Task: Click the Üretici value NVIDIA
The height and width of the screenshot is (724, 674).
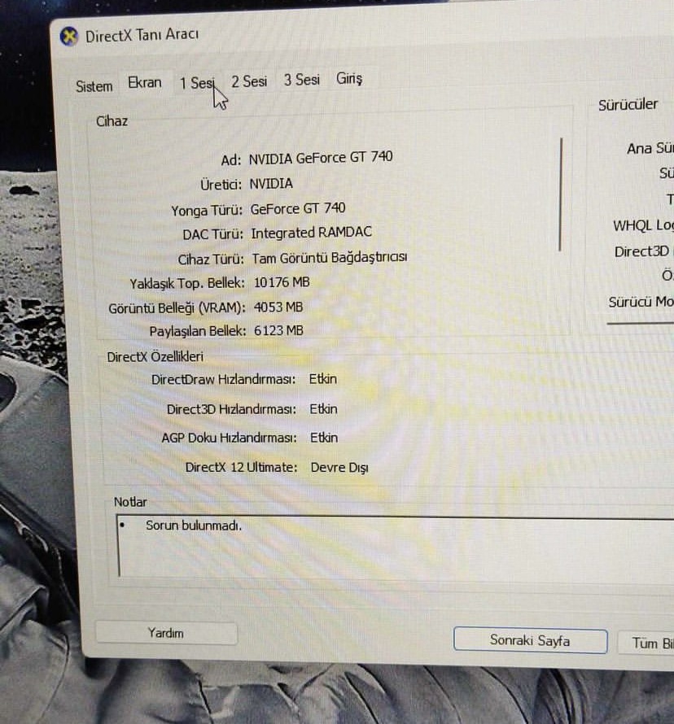Action: (x=271, y=184)
